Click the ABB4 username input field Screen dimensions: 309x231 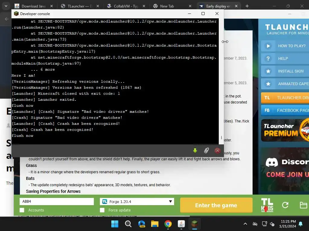[57, 202]
